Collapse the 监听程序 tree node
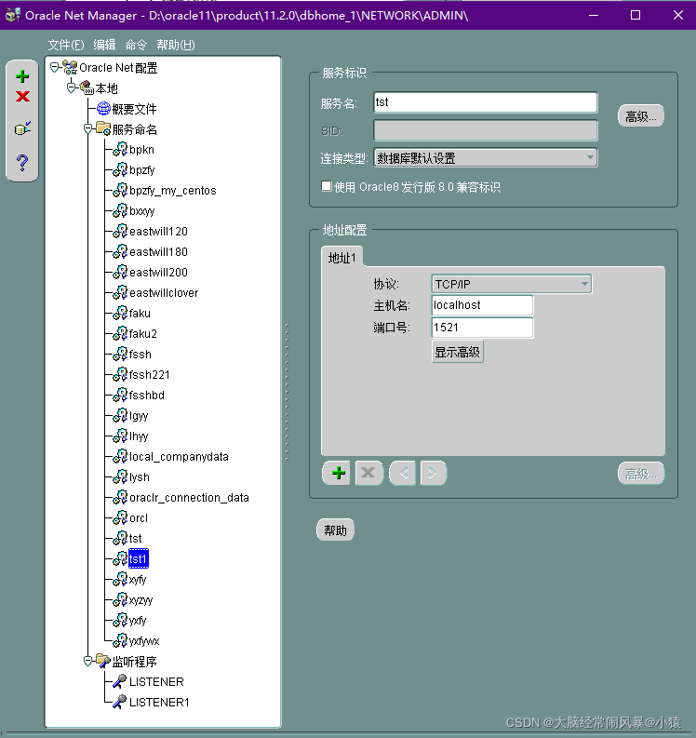Image resolution: width=696 pixels, height=738 pixels. [87, 661]
